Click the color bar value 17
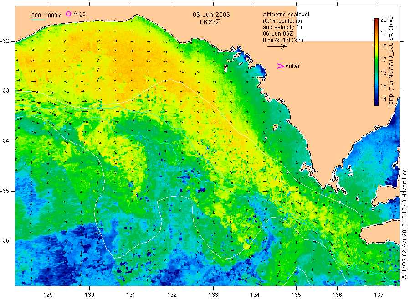 (383, 60)
